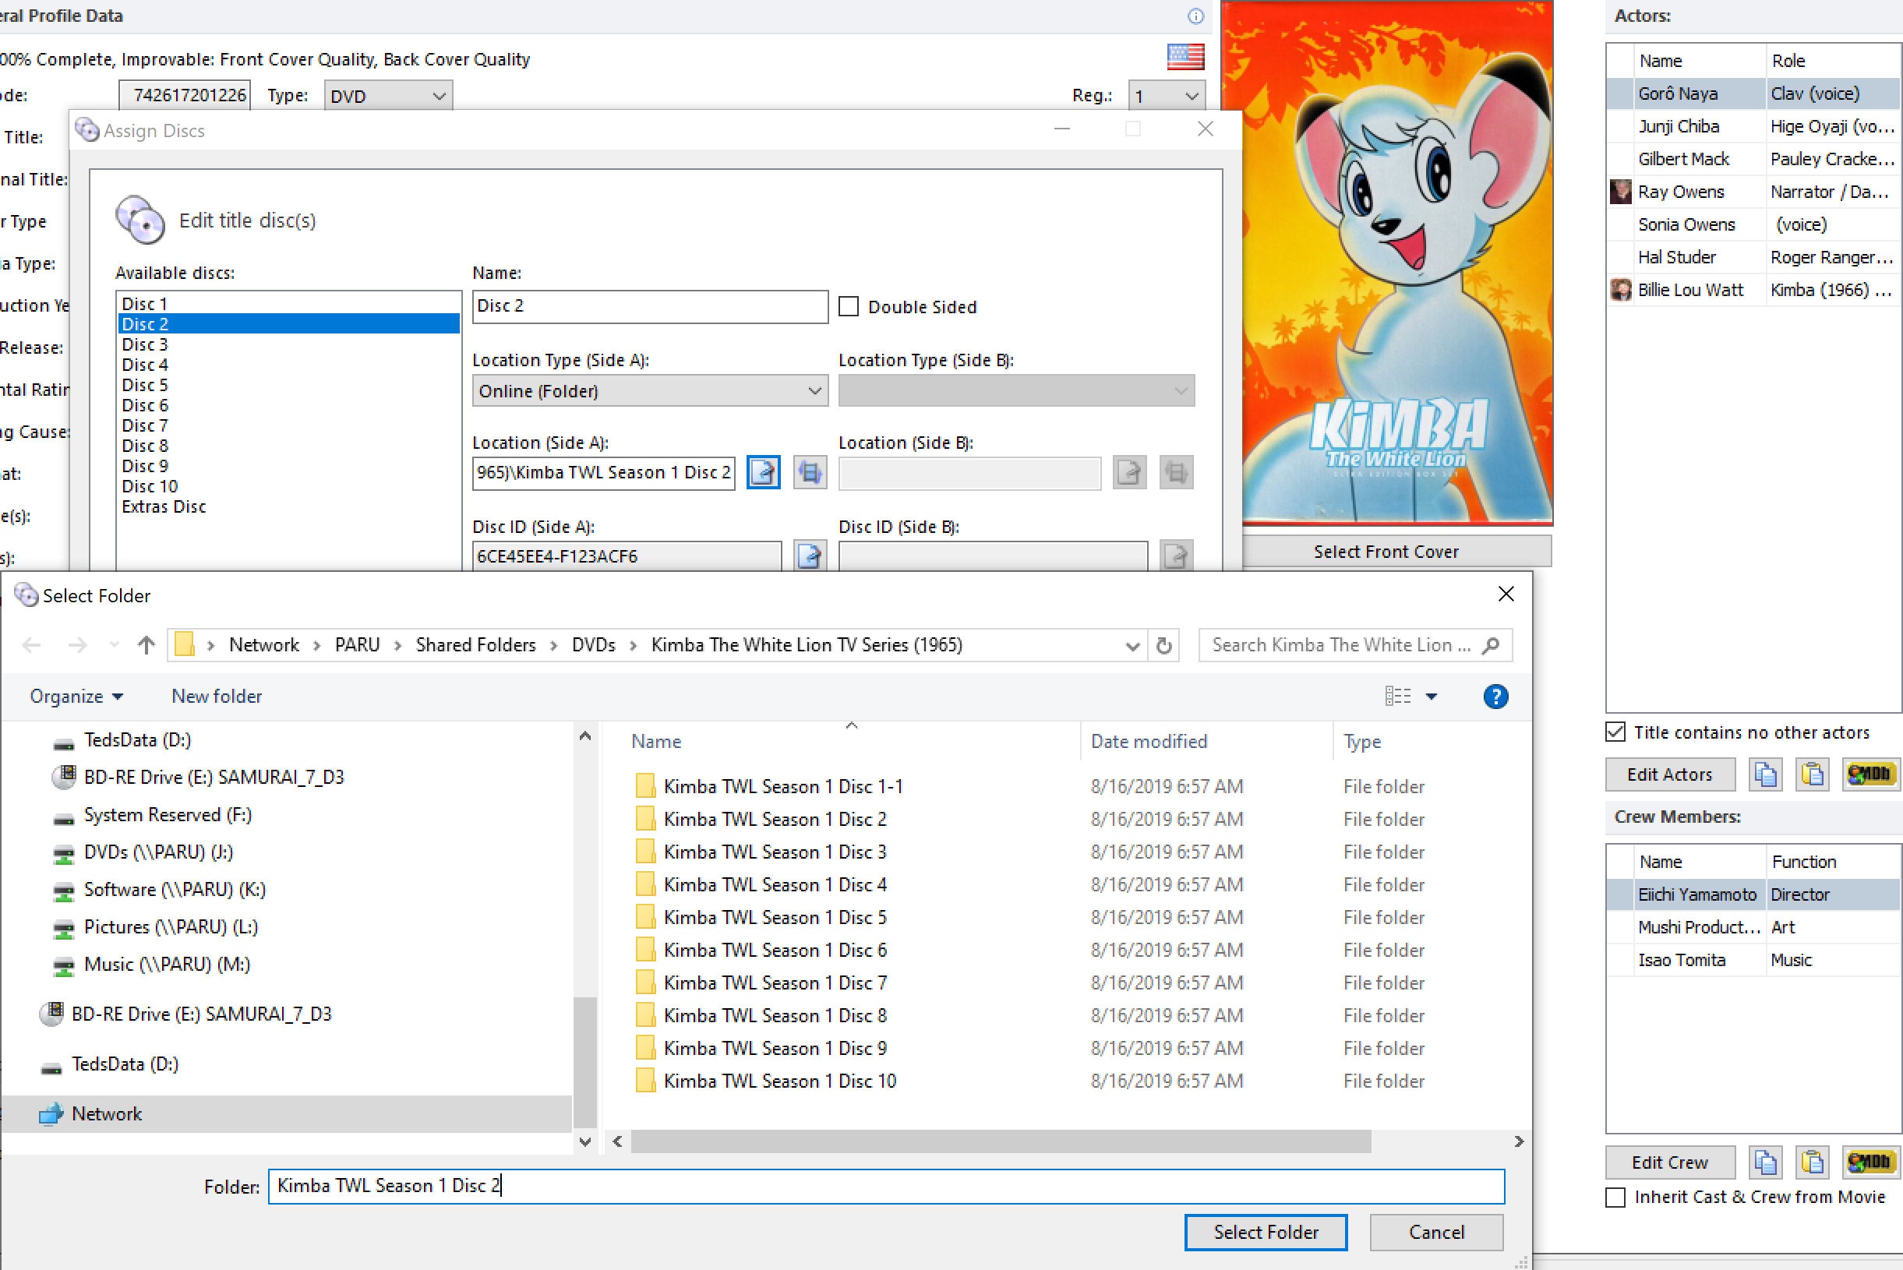Open the address bar history dropdown
Image resolution: width=1903 pixels, height=1270 pixels.
1132,646
